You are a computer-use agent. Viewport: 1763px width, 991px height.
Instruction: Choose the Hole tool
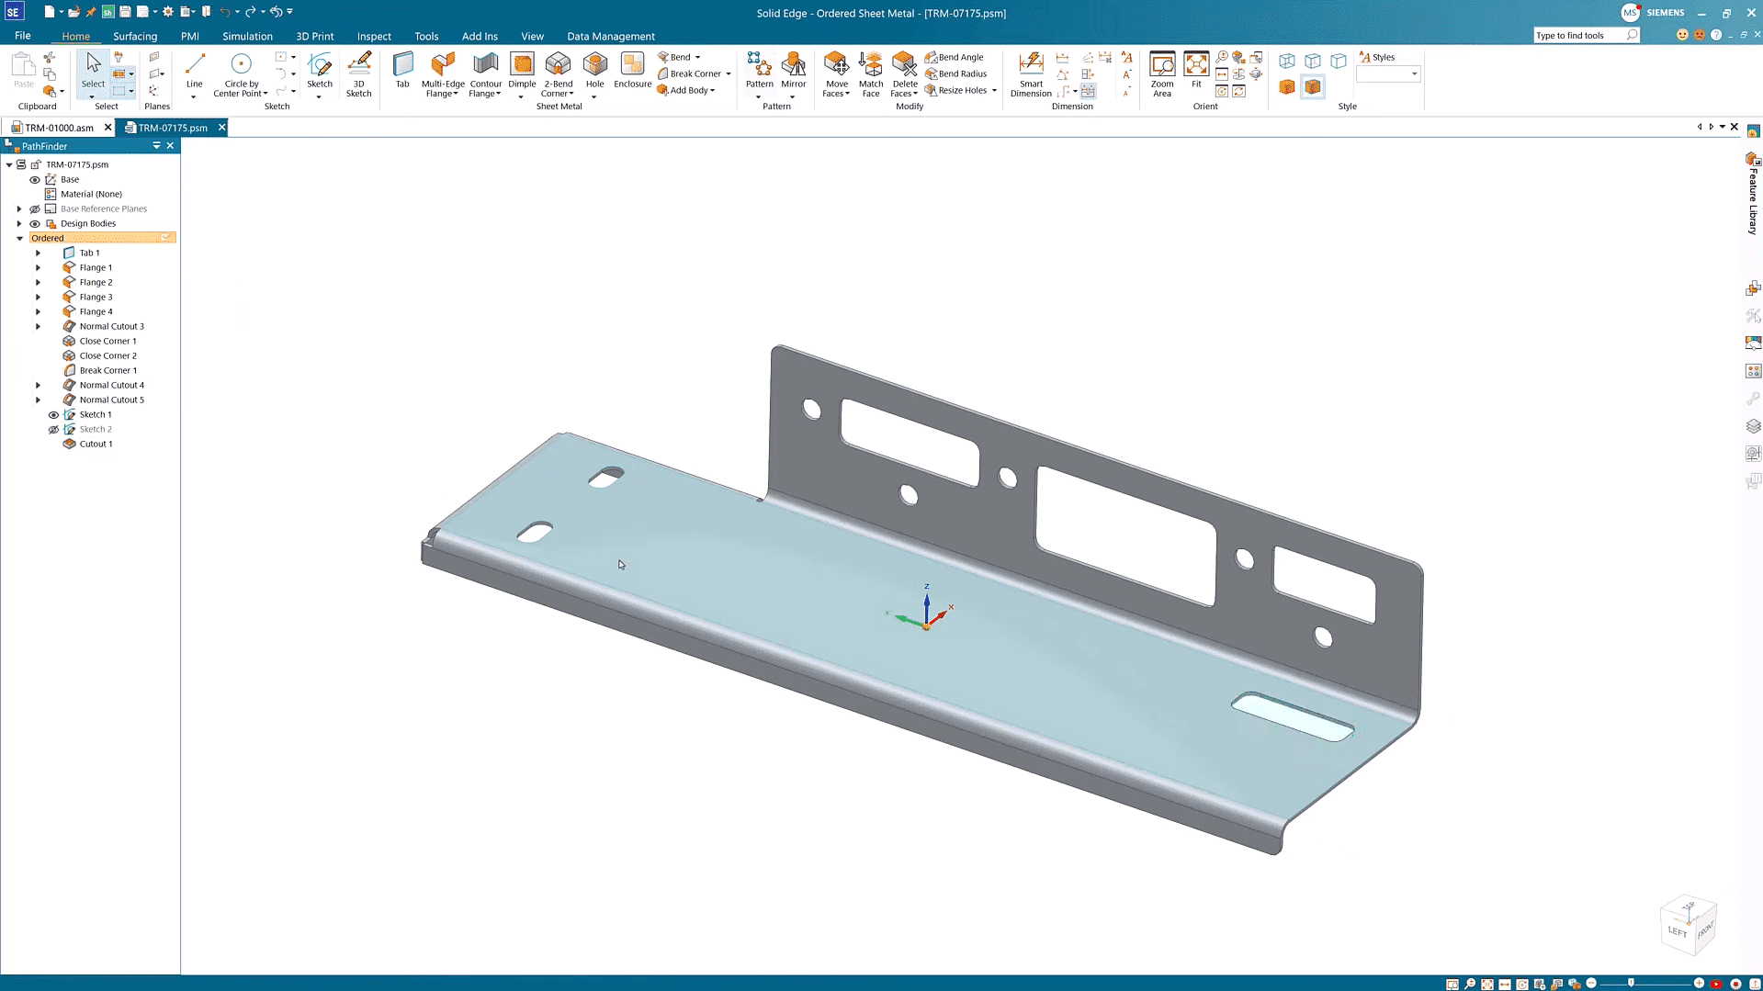coord(594,70)
